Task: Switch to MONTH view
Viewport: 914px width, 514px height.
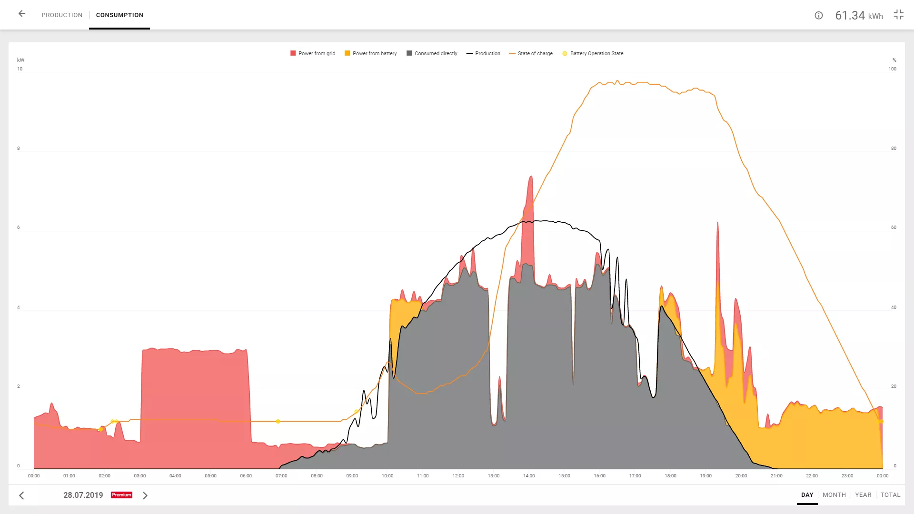Action: [834, 495]
